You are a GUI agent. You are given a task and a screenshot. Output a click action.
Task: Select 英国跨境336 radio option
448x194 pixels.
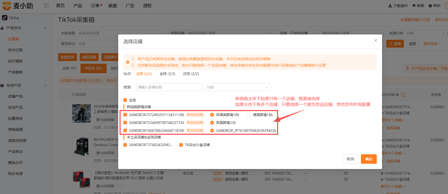(x=212, y=123)
